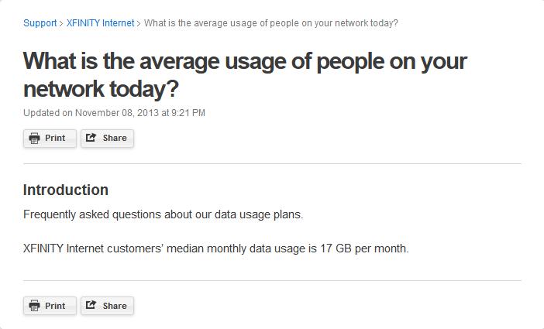Viewport: 544px width, 329px height.
Task: Click the Print button at page bottom
Action: [50, 306]
